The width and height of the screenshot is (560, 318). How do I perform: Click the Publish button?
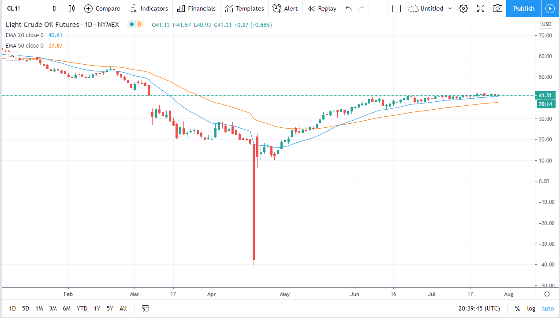pos(524,8)
